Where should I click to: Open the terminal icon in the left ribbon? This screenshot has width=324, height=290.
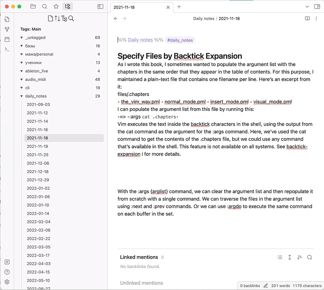7,49
